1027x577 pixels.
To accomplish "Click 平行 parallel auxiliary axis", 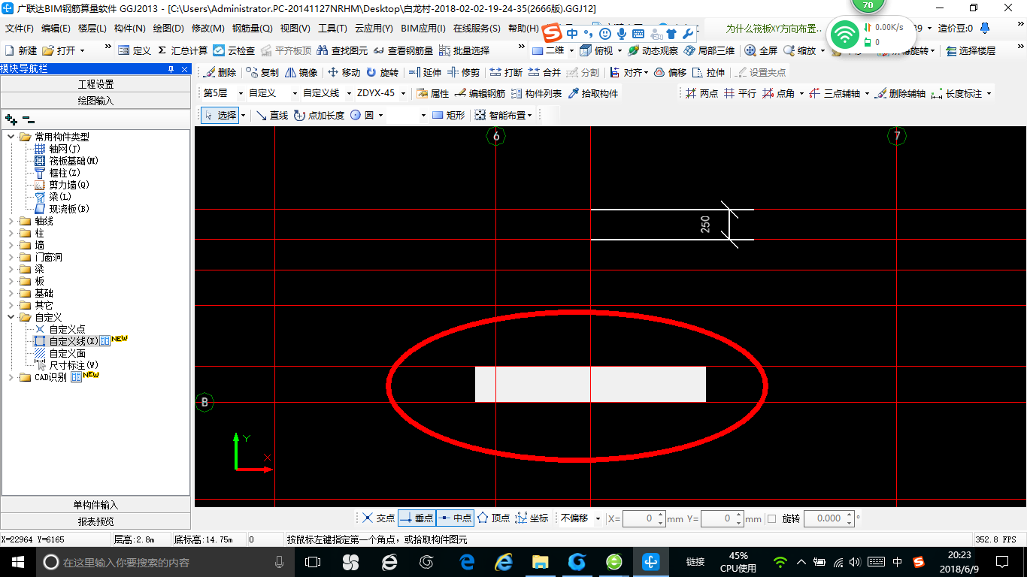I will [740, 94].
